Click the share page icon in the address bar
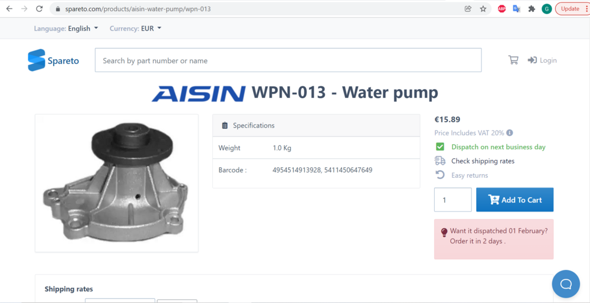 [468, 9]
